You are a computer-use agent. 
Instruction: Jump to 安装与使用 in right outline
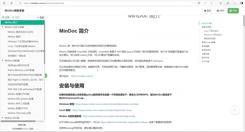click(207, 27)
